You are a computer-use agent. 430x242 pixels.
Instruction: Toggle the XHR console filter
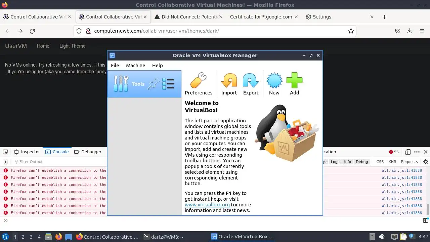[392, 162]
